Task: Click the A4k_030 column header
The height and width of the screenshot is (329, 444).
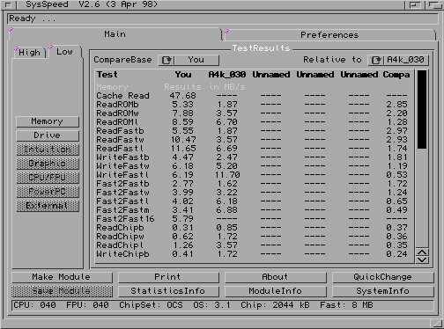Action: pos(227,75)
